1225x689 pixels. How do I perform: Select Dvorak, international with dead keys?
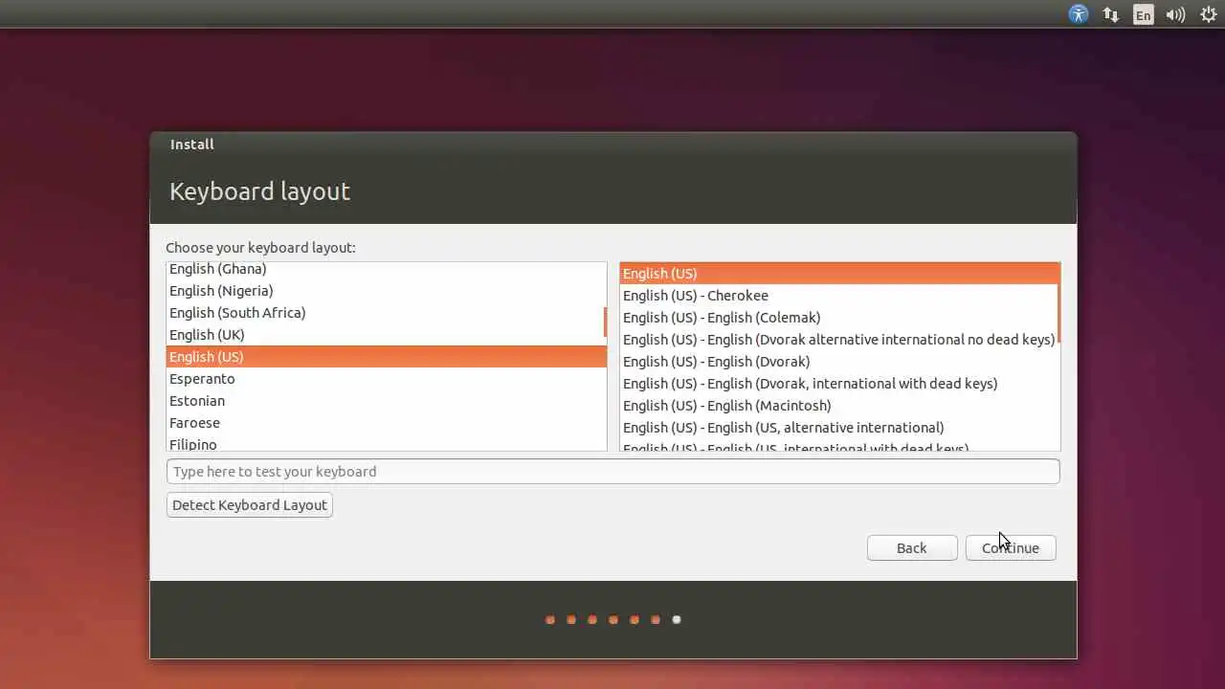838,384
